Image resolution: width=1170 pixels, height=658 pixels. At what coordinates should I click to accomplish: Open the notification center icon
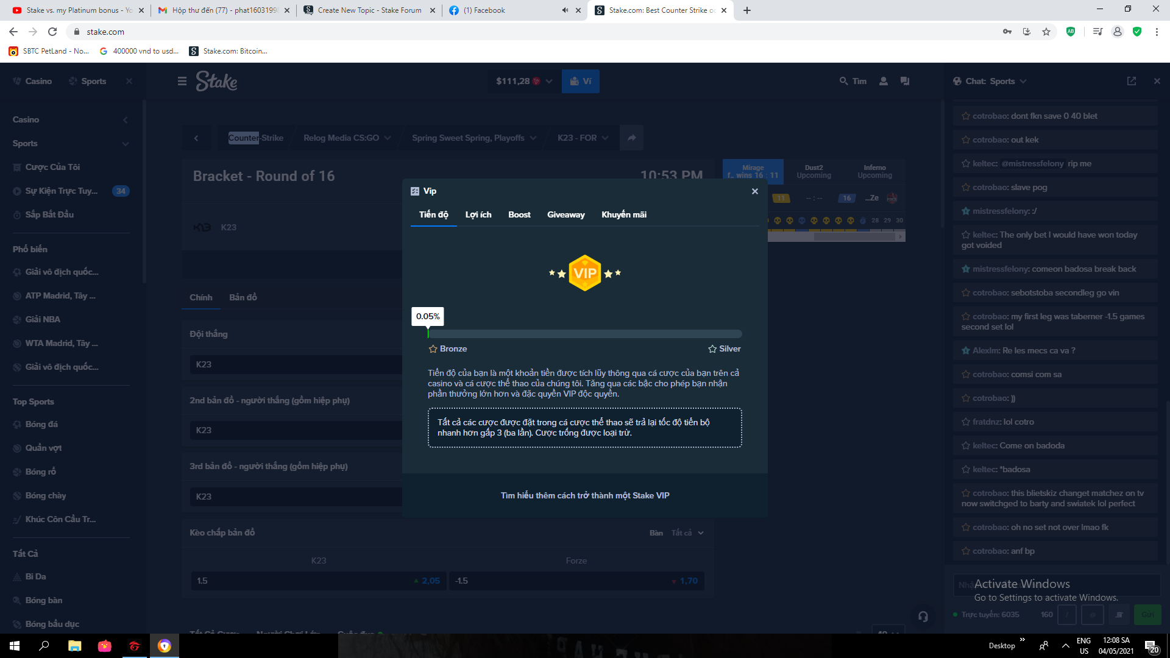click(x=1151, y=646)
